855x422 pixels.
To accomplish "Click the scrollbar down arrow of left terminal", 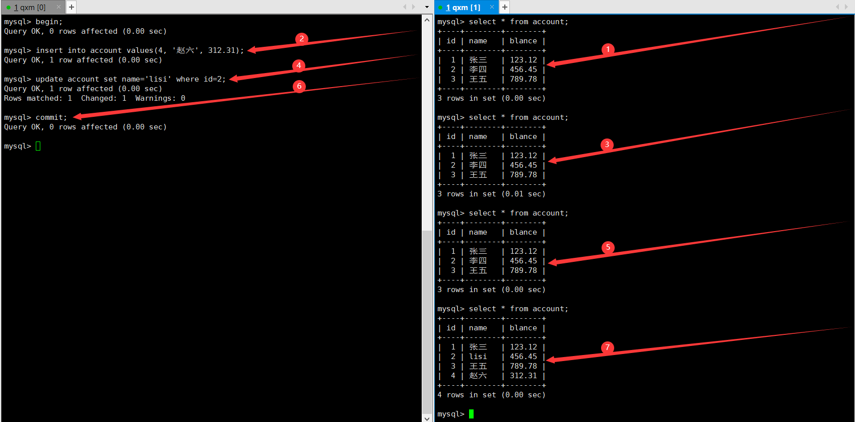I will coord(427,417).
